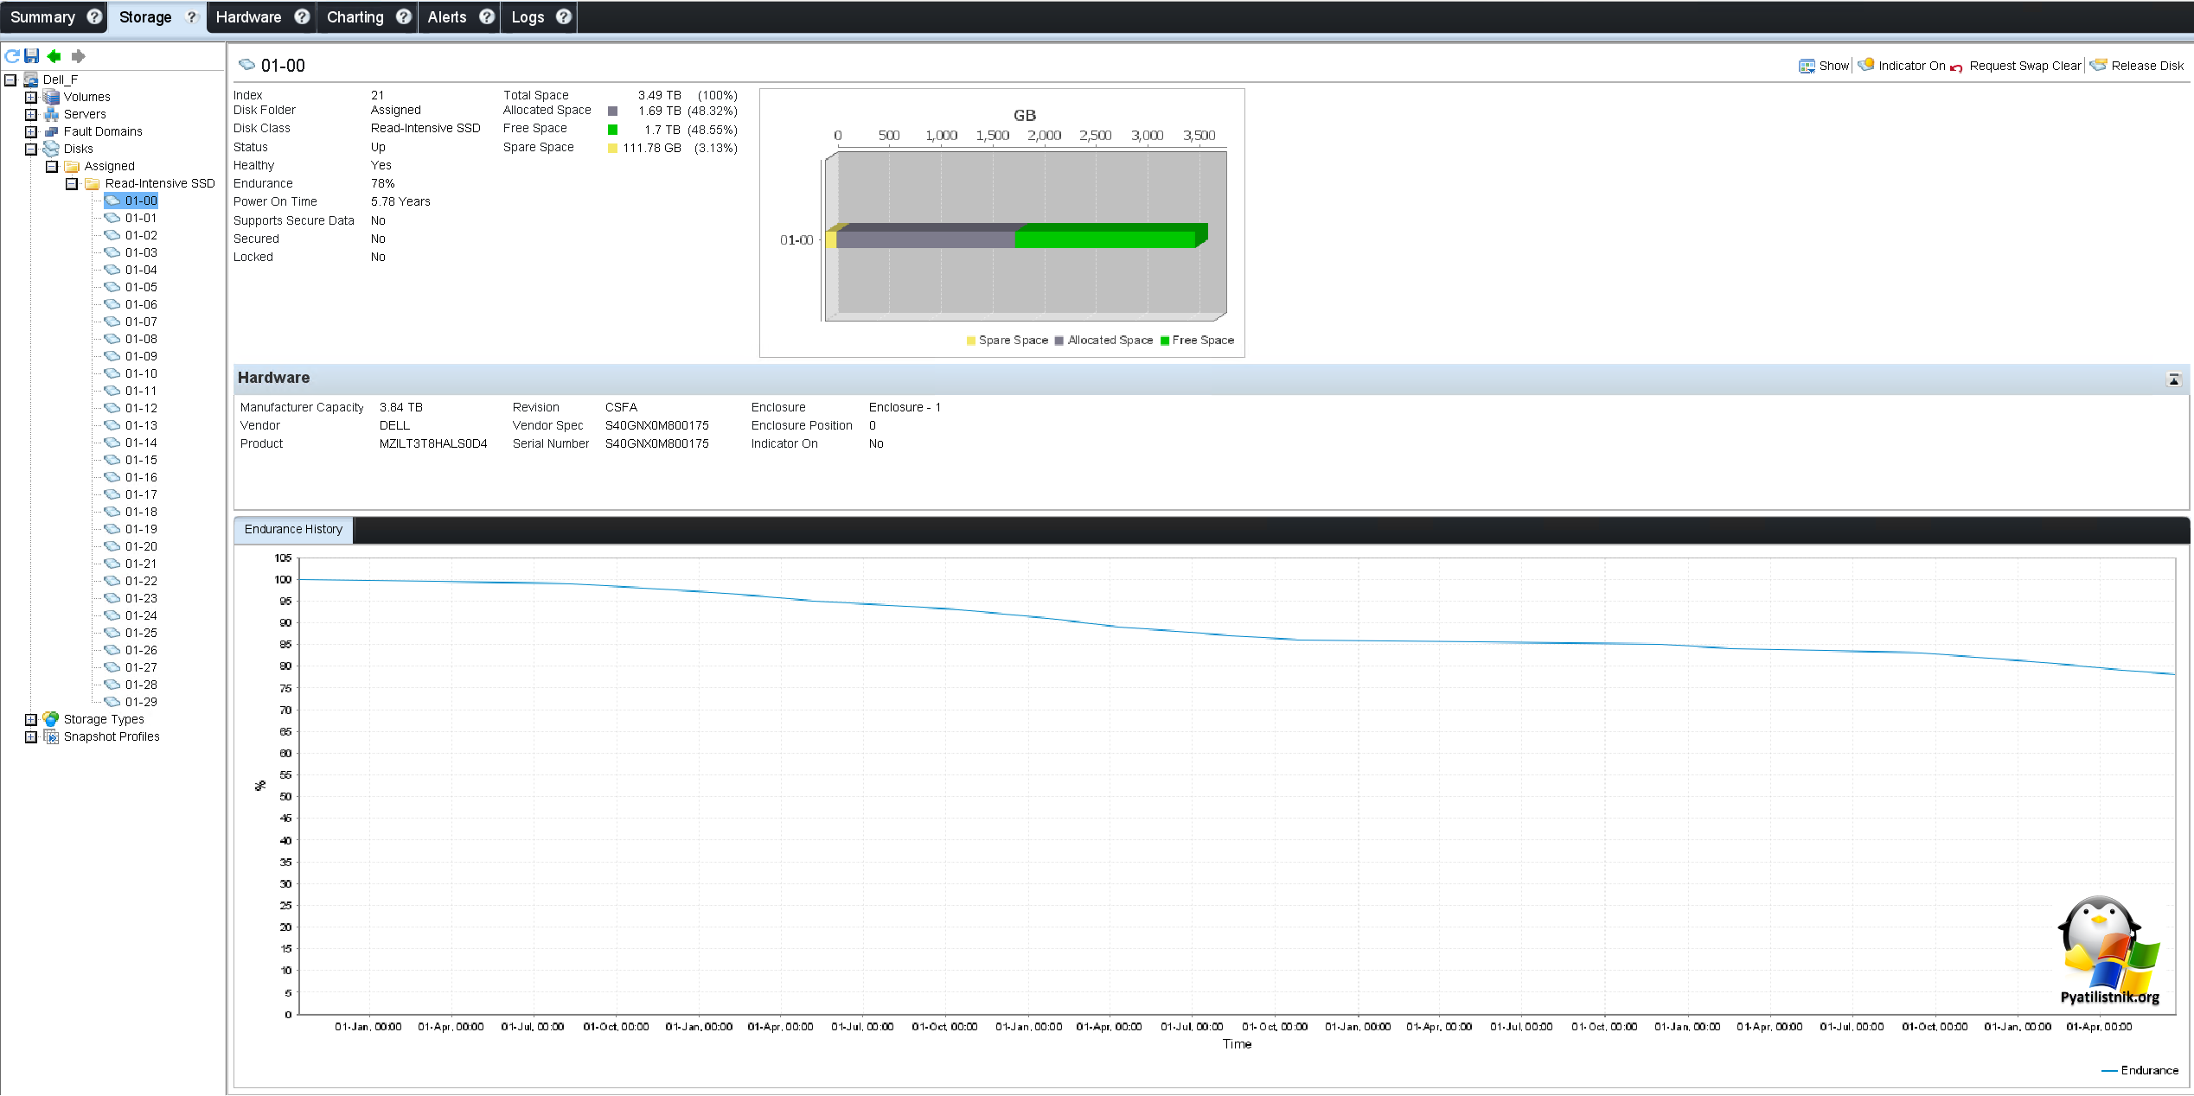Click the Indicator On button label
Screen dimensions: 2194x1096
[1911, 66]
